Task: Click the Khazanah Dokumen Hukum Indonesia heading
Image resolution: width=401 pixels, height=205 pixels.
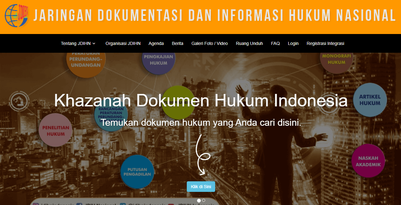Action: pyautogui.click(x=201, y=100)
